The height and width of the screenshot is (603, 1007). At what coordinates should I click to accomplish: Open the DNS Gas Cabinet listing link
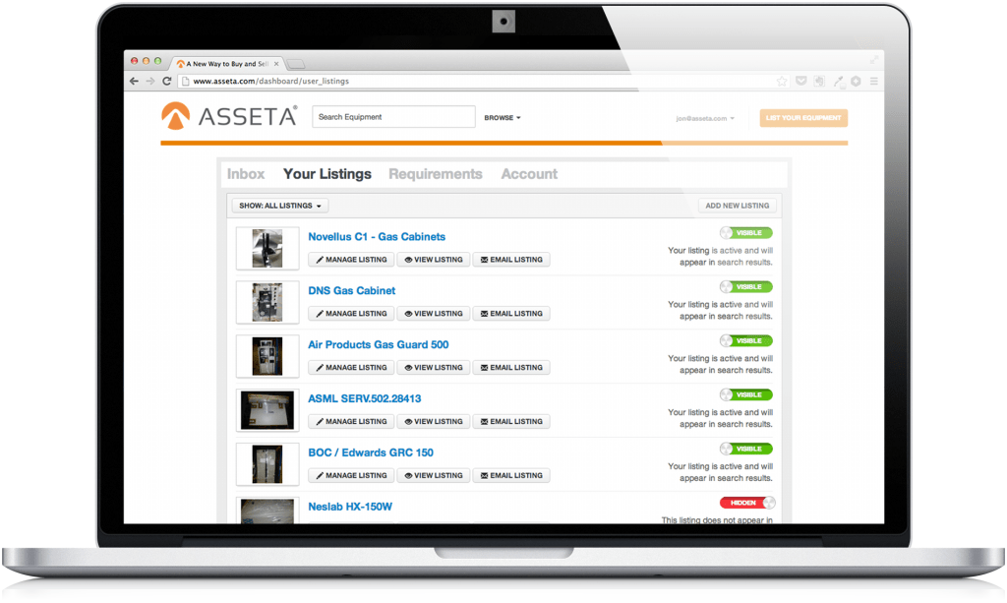(x=351, y=290)
